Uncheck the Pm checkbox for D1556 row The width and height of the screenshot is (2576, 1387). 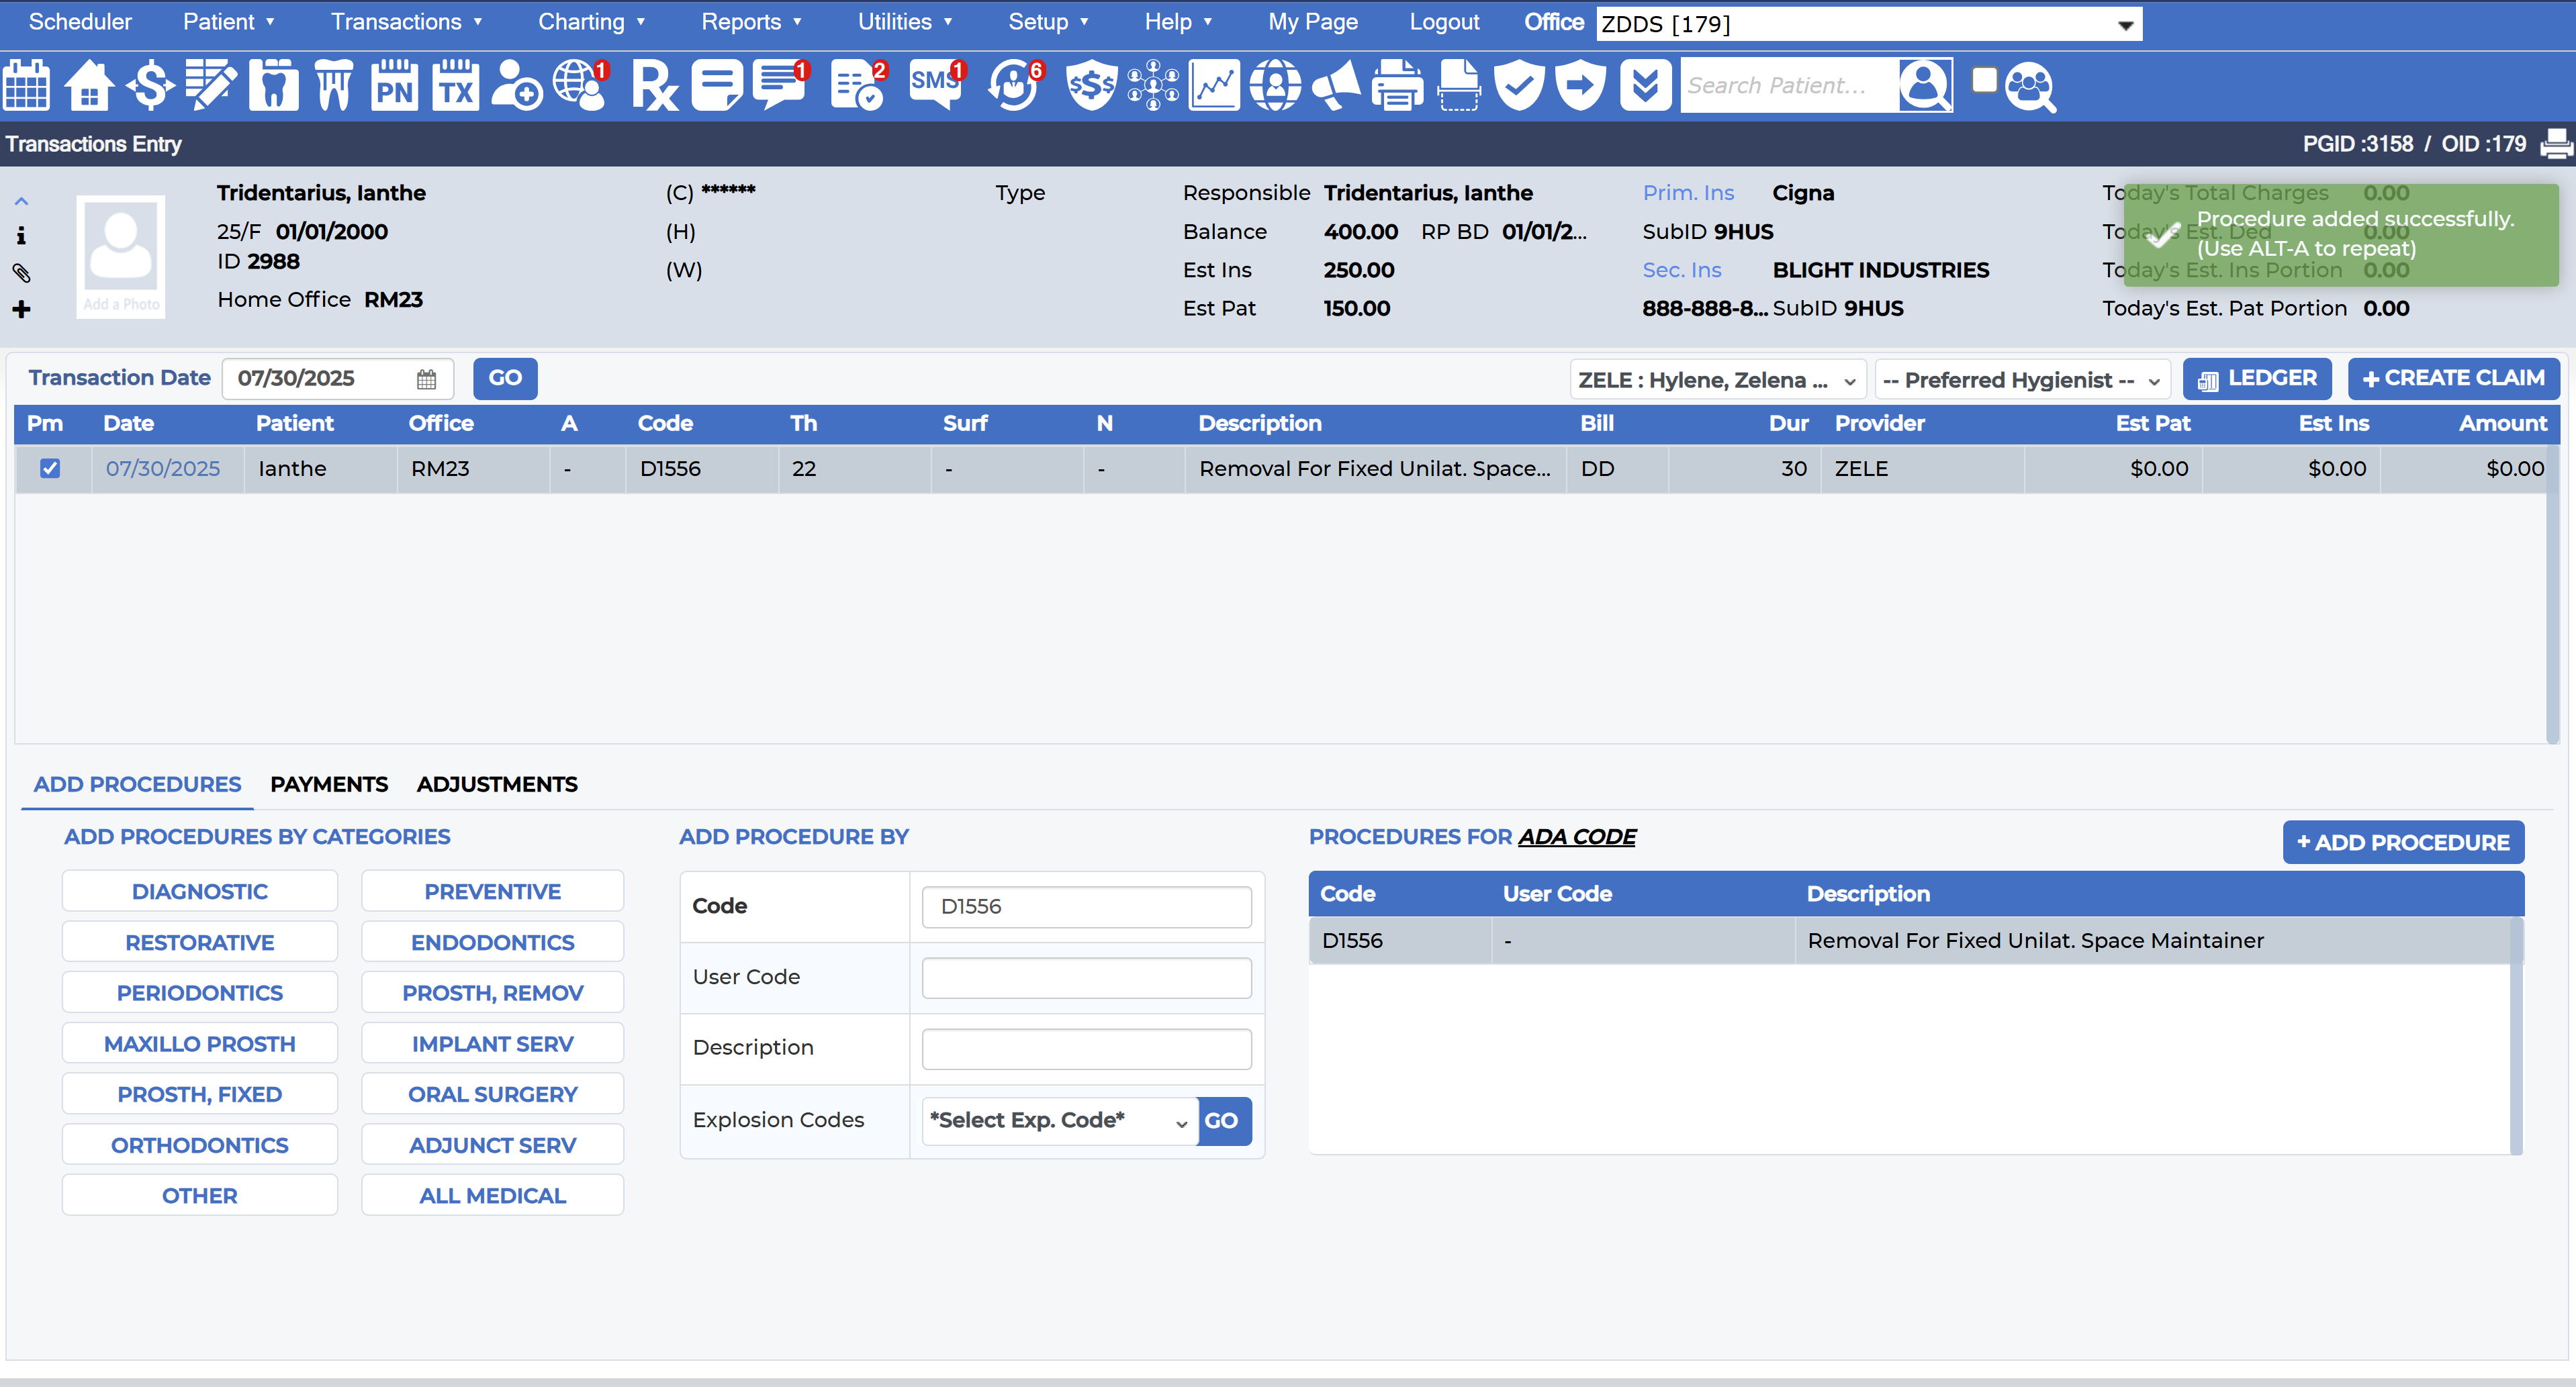50,468
